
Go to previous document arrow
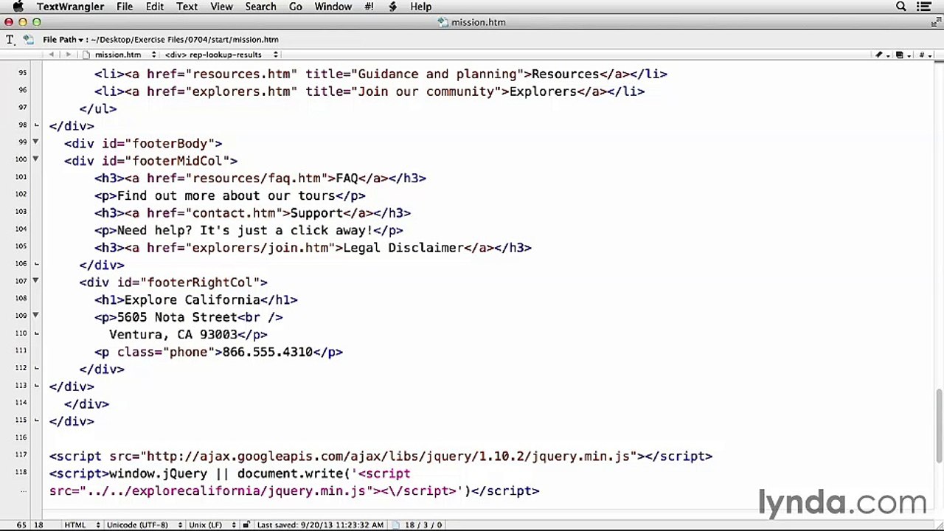tap(52, 55)
